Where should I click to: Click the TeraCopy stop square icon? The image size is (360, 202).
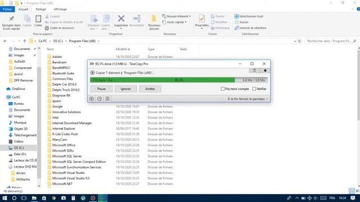[265, 71]
